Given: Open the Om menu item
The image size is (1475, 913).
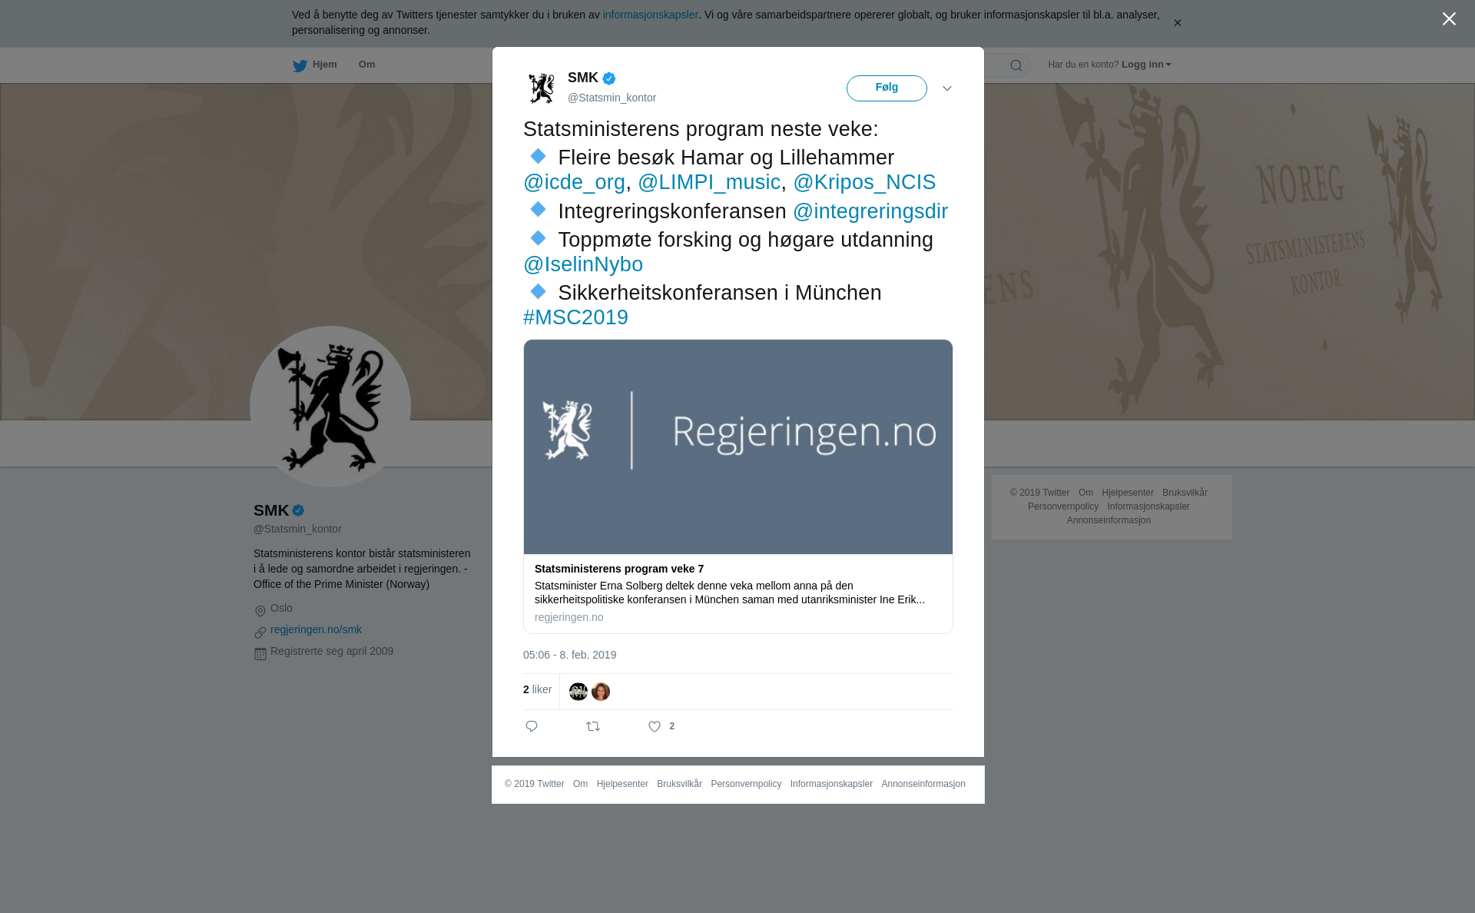Looking at the screenshot, I should 366,65.
